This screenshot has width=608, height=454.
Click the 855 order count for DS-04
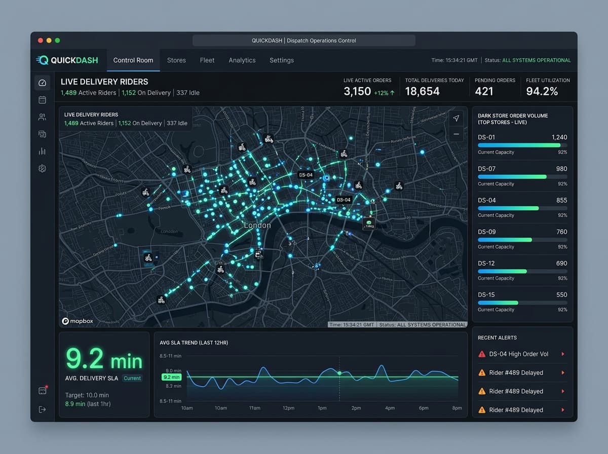click(x=561, y=200)
